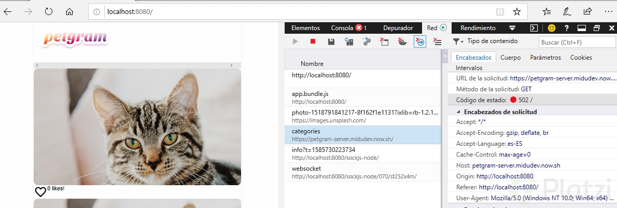
Task: Open the Rendimiento tab
Action: (478, 28)
